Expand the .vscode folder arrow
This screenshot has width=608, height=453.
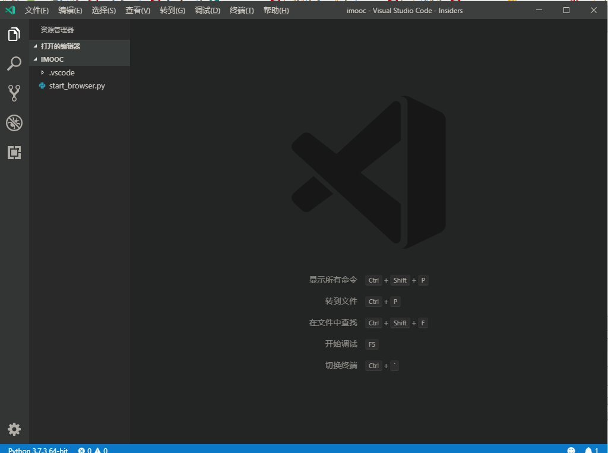pos(43,72)
